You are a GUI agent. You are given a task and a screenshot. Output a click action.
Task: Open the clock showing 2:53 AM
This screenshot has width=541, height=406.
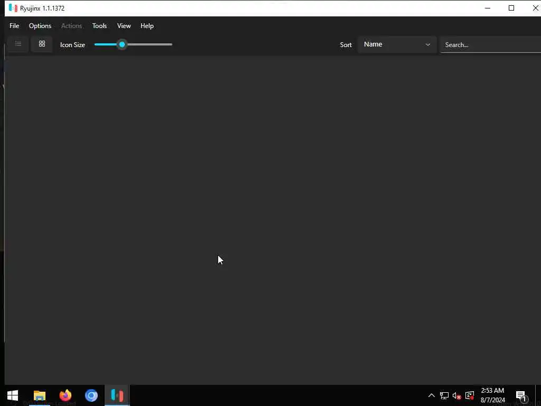(x=493, y=395)
